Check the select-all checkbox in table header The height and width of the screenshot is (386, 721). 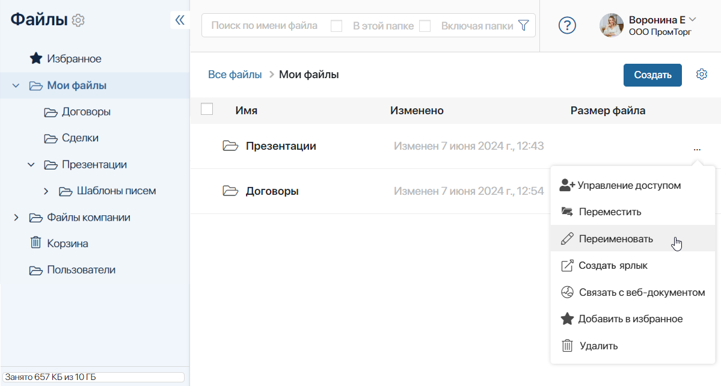tap(207, 109)
